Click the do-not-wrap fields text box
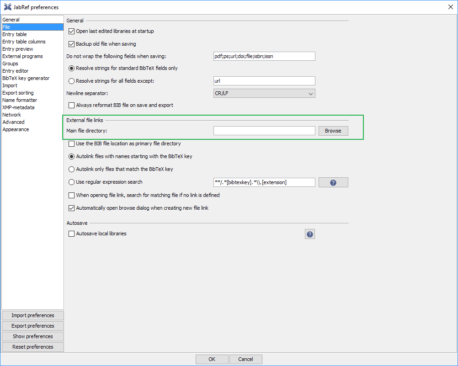458x366 pixels. click(264, 56)
